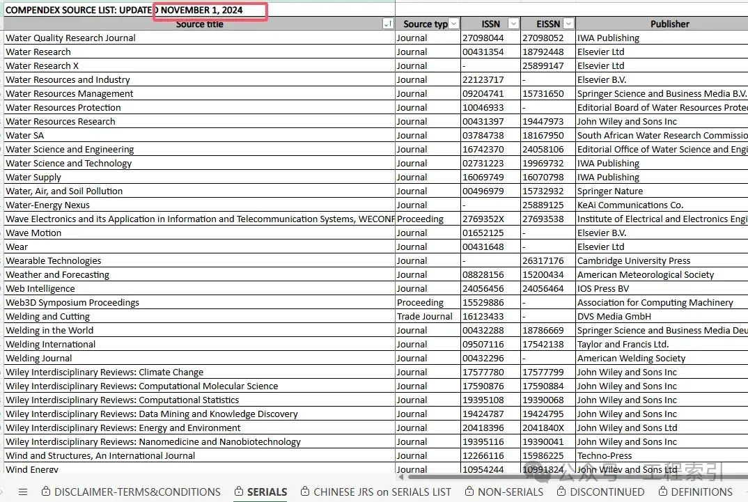Select EISSN cell 26317176
Screen dimensions: 748x502
tap(547, 261)
